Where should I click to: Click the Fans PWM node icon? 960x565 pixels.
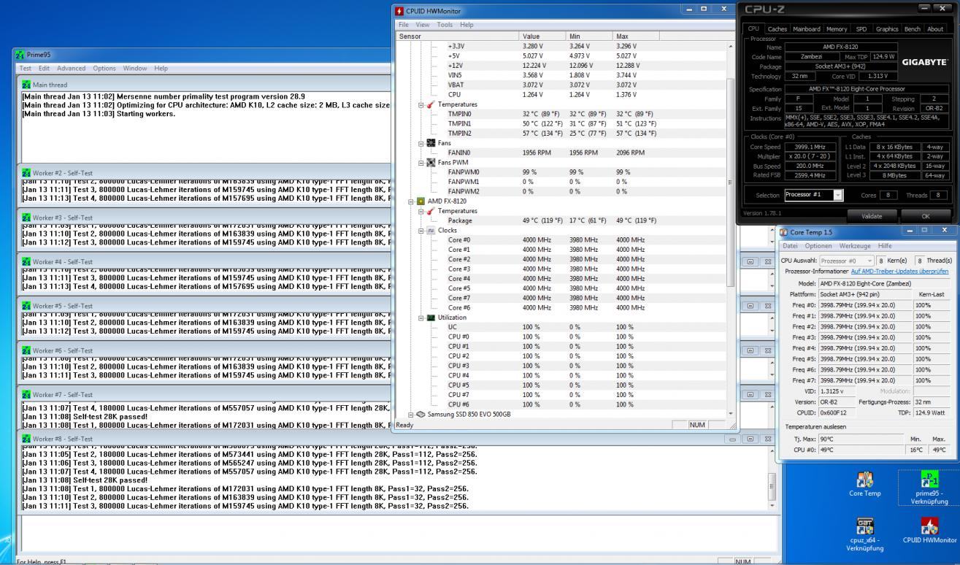coord(429,162)
